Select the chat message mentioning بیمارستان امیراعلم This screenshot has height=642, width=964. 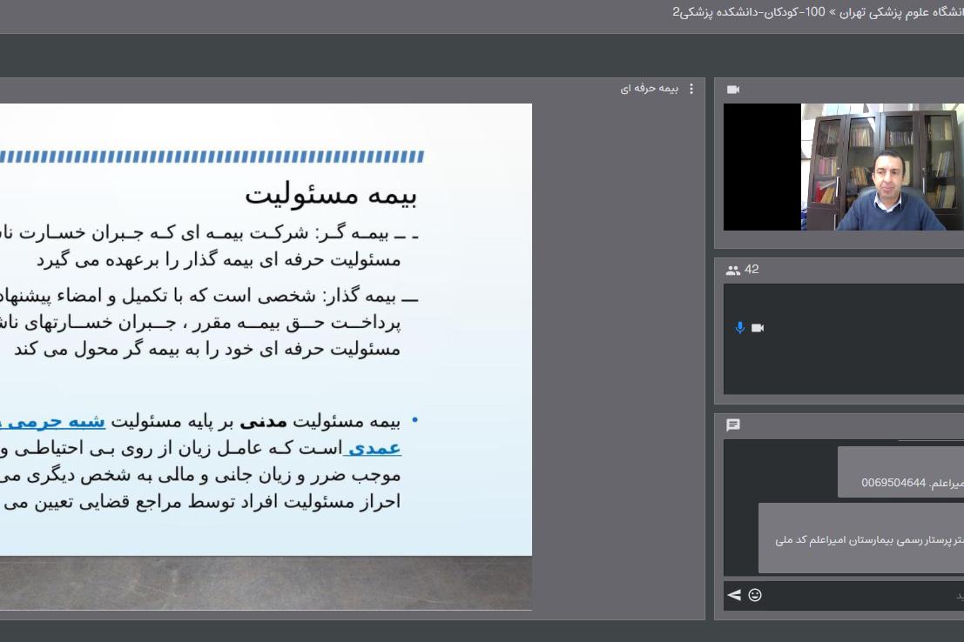(860, 538)
